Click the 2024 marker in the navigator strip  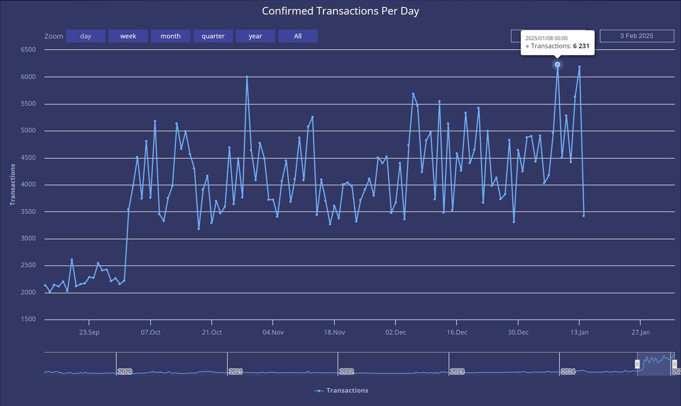[568, 371]
